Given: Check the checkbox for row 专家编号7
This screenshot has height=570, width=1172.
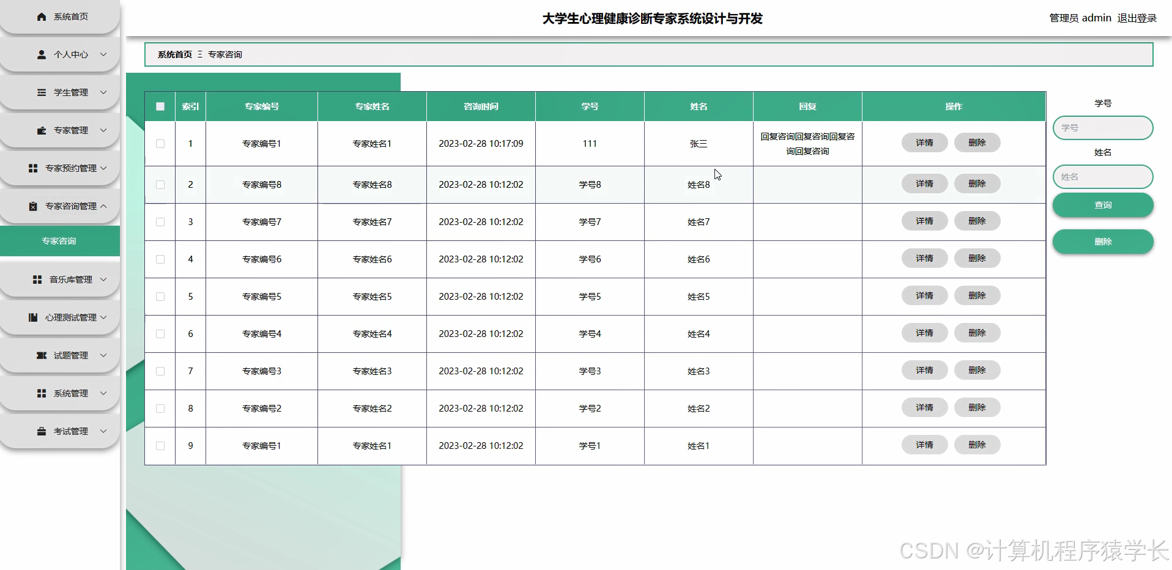Looking at the screenshot, I should [160, 222].
